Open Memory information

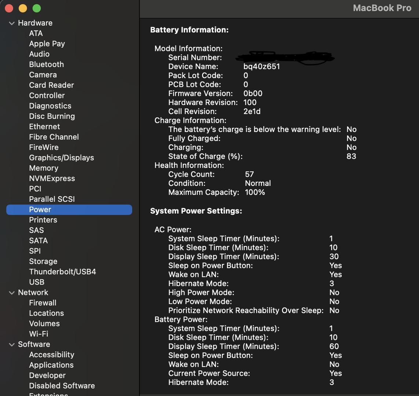(x=44, y=168)
